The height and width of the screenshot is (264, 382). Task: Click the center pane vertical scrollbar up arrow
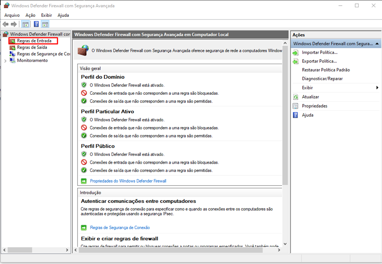[x=285, y=43]
